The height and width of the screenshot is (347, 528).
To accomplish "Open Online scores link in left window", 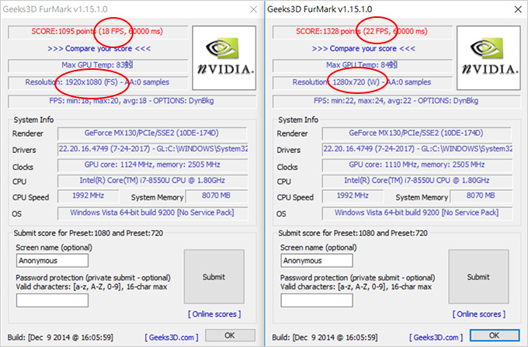I will [214, 314].
